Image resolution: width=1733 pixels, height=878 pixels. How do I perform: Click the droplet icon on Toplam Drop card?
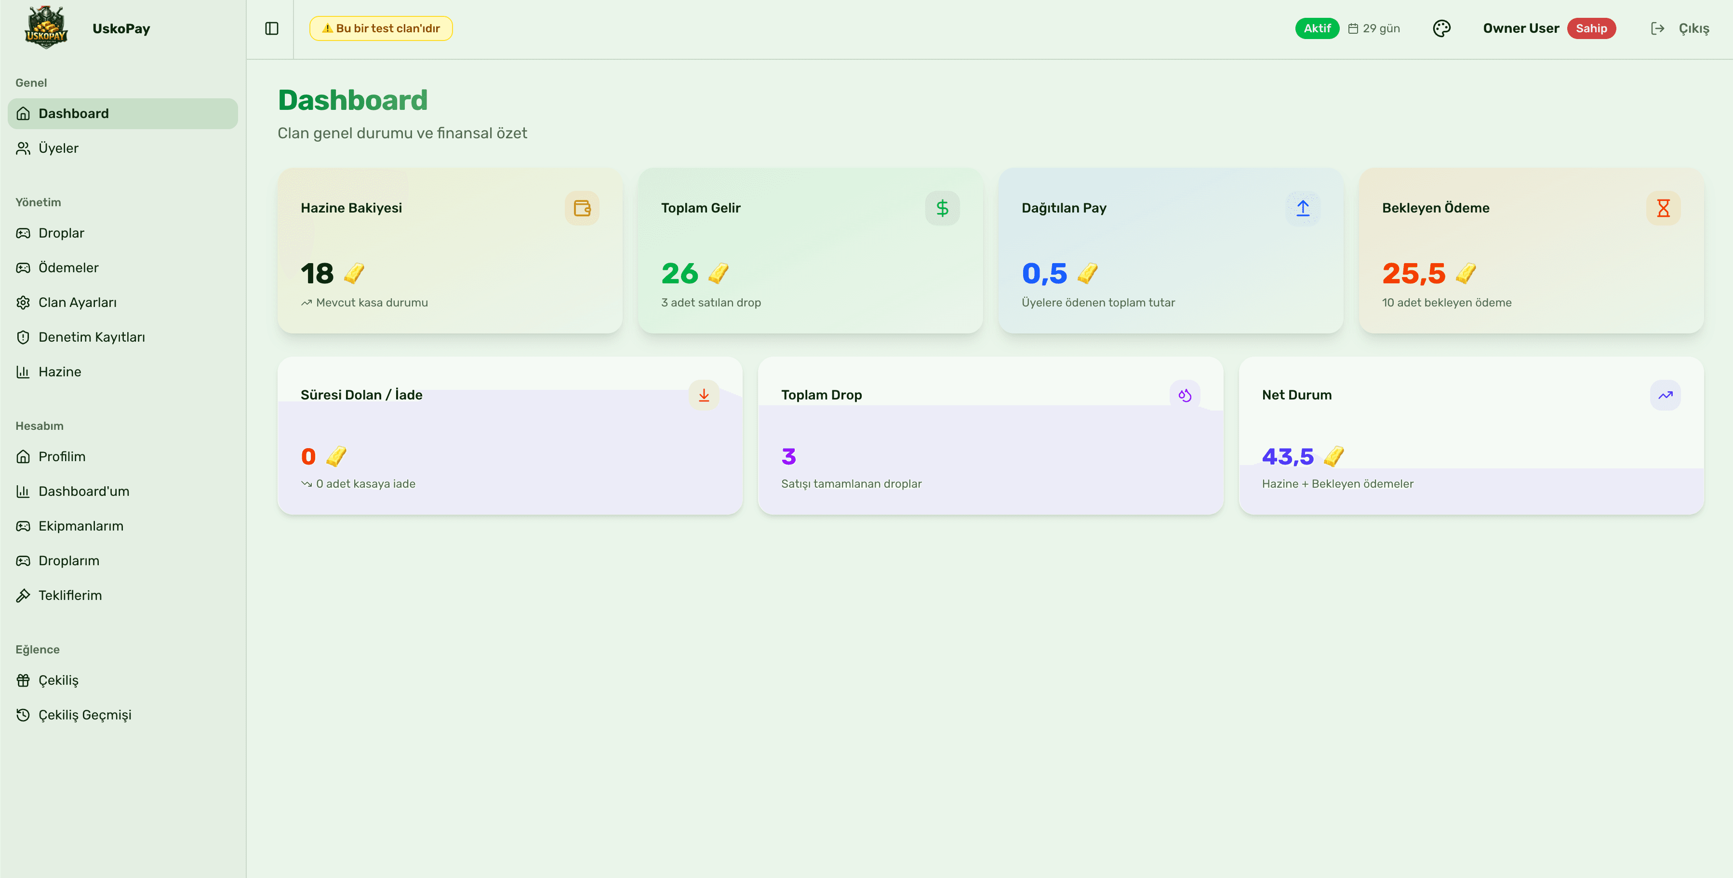pyautogui.click(x=1185, y=396)
